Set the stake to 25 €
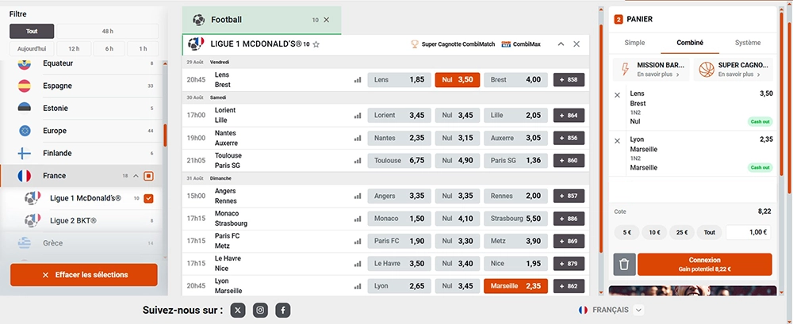The image size is (793, 324). tap(682, 233)
